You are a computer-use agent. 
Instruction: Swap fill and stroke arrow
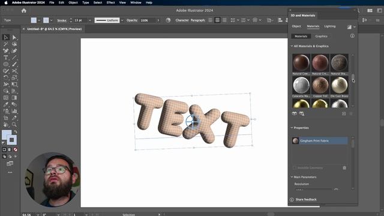(16, 132)
